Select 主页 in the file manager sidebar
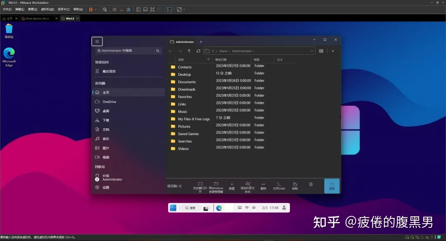Viewport: 446px width, 241px height. (129, 92)
